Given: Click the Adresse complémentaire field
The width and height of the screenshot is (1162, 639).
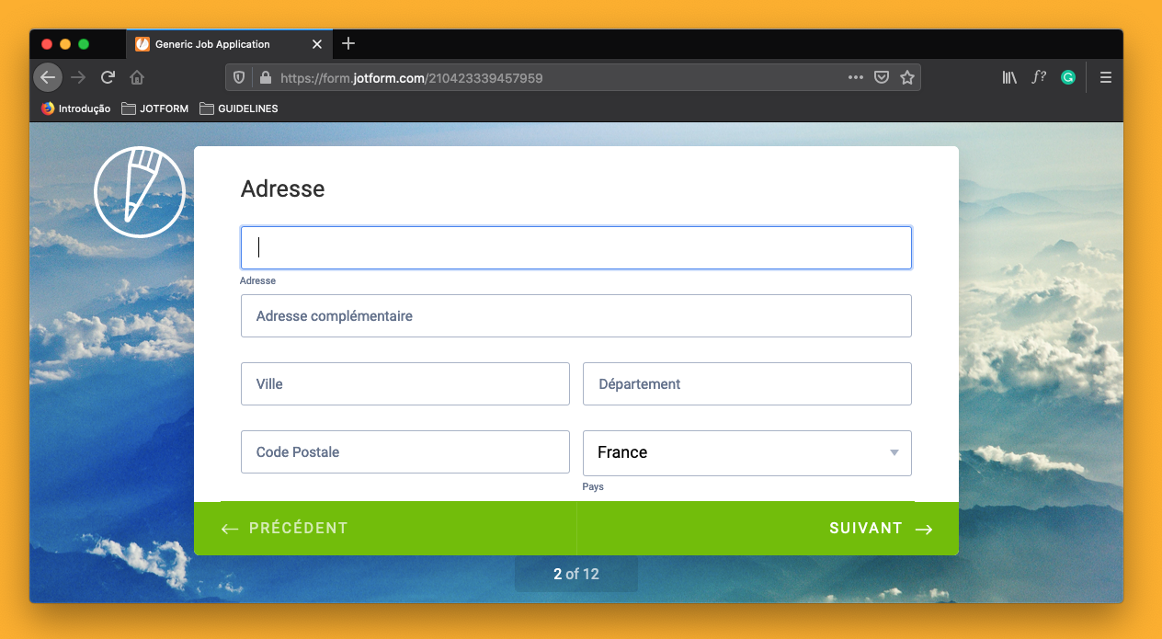Looking at the screenshot, I should pyautogui.click(x=576, y=316).
